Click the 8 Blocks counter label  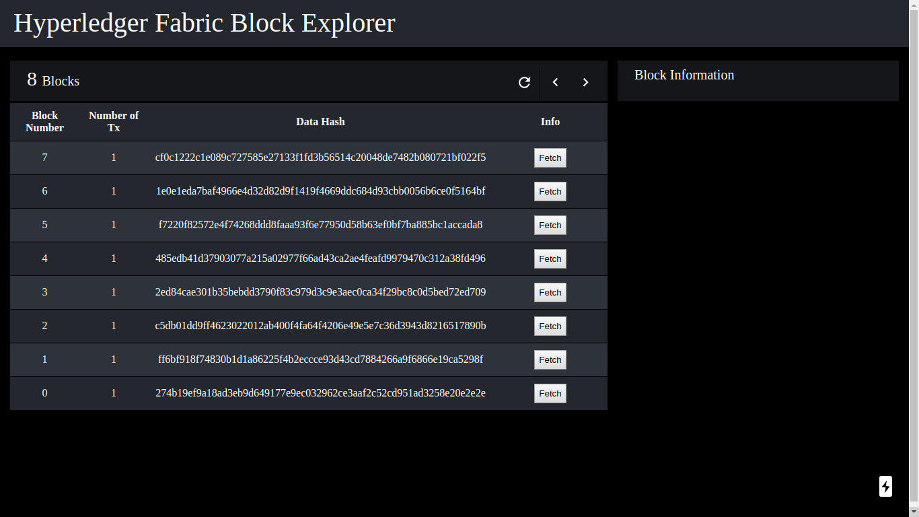(x=52, y=80)
